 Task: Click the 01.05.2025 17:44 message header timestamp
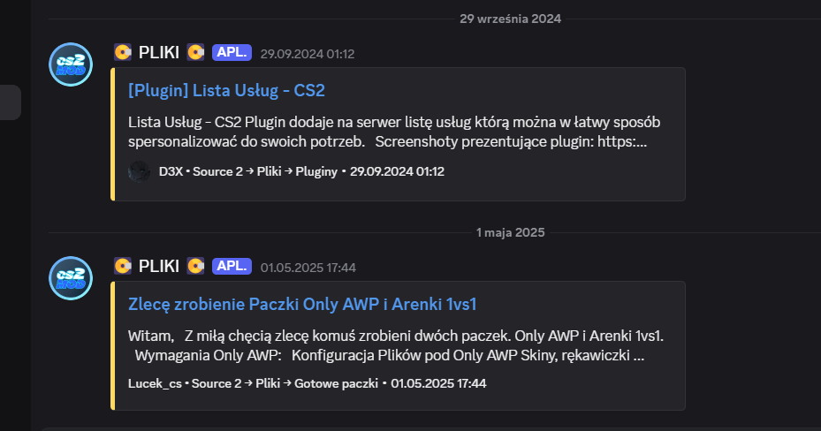(x=308, y=267)
